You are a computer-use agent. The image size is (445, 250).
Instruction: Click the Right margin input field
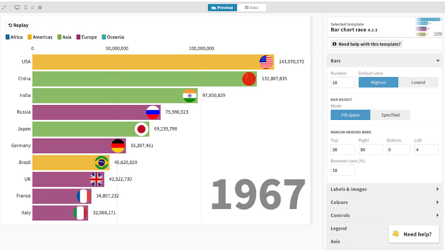click(370, 149)
